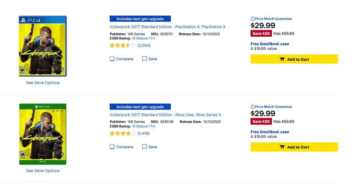The height and width of the screenshot is (184, 363).
Task: Open the Xbox One Cyberpunk cover thumbnail
Action: 43,134
